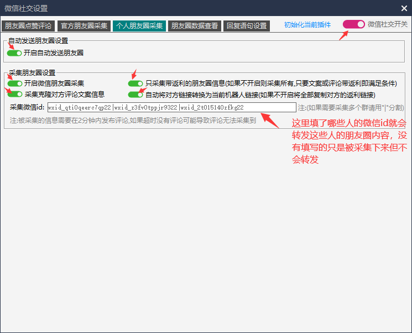Click inside the 采集微信id input field
The image size is (412, 333).
(x=171, y=107)
